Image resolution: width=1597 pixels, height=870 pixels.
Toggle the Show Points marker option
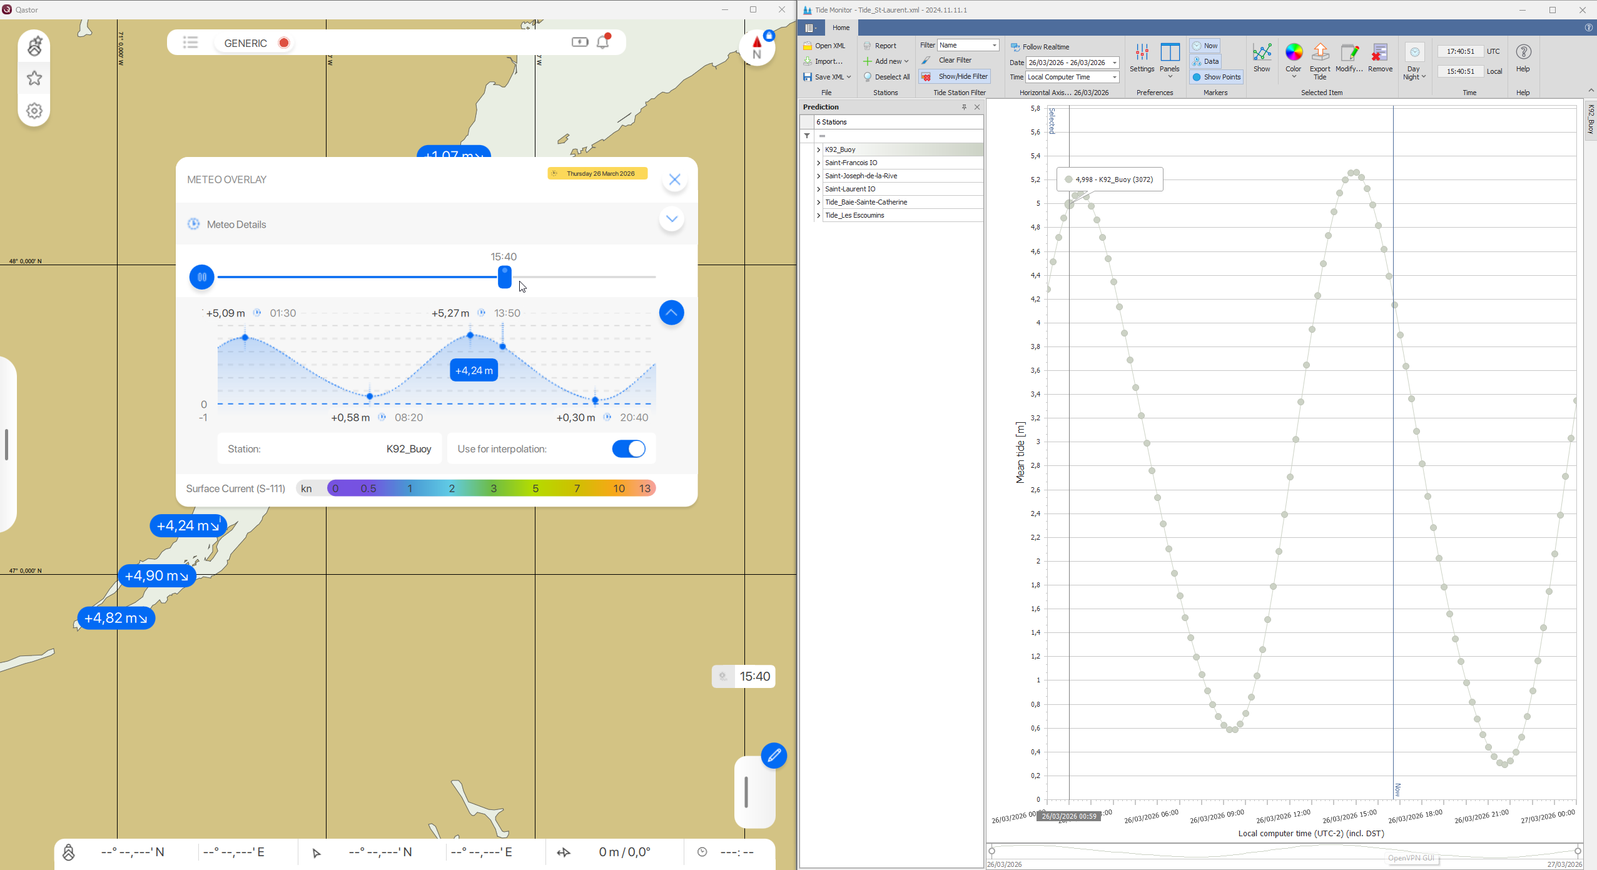pos(1216,77)
